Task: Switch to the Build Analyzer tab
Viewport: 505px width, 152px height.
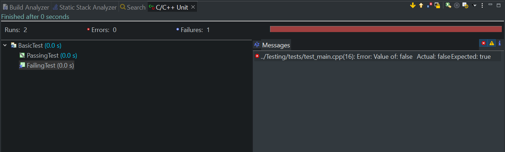Action: (26, 7)
